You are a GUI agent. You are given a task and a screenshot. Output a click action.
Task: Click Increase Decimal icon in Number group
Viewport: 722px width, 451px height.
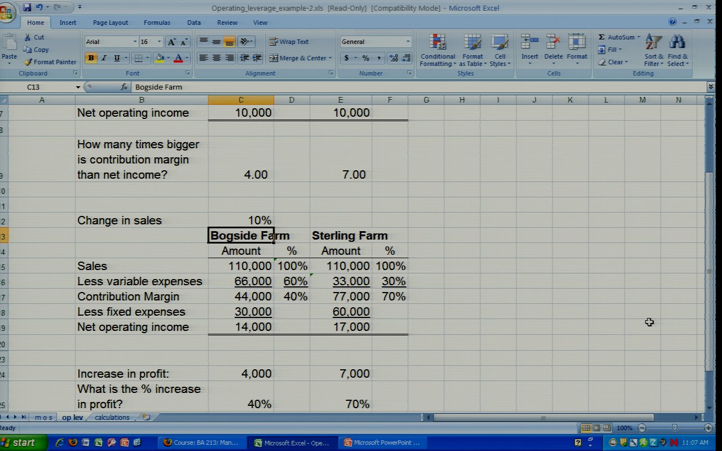tap(394, 58)
